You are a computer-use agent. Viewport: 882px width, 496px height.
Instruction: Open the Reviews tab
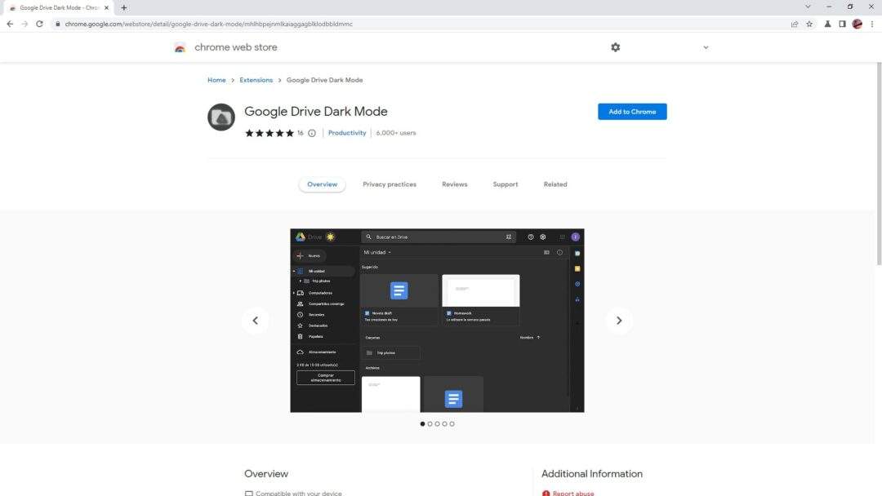click(x=455, y=184)
